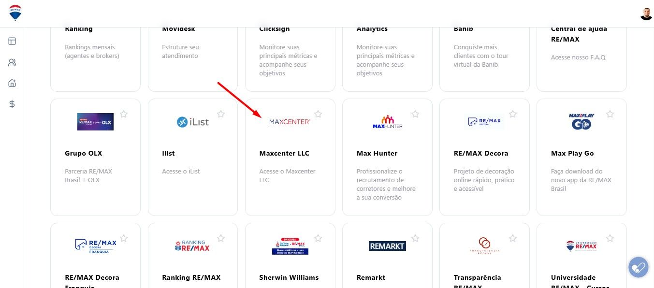Open the Transparência RE/MAX card logo

click(x=484, y=246)
